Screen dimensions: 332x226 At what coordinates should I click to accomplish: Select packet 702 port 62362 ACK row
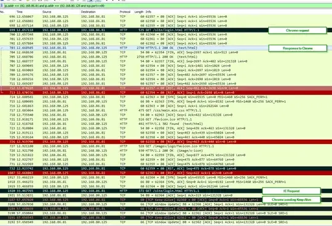point(166,43)
